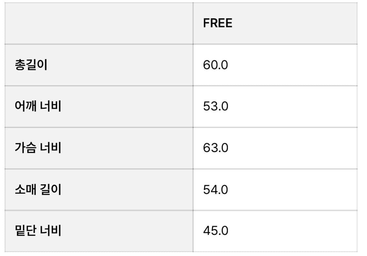The image size is (367, 256).
Task: Click the word 밑단 in the table
Action: pyautogui.click(x=25, y=231)
